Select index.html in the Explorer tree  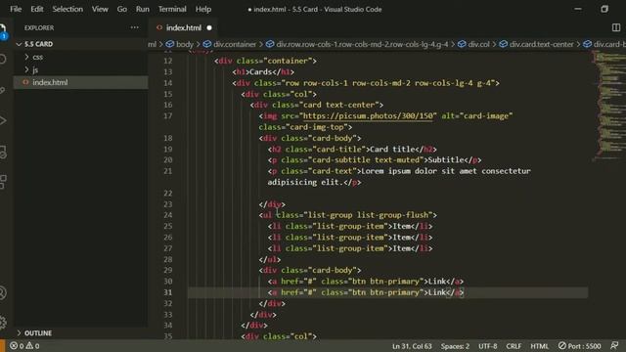coord(81,82)
